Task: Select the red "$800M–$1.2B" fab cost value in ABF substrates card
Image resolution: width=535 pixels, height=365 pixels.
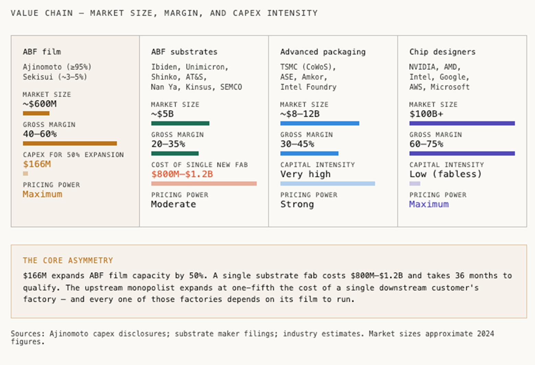Action: click(182, 174)
